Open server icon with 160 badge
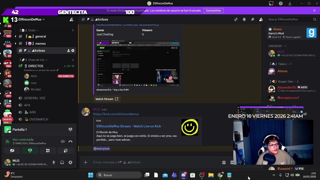 pos(7,33)
